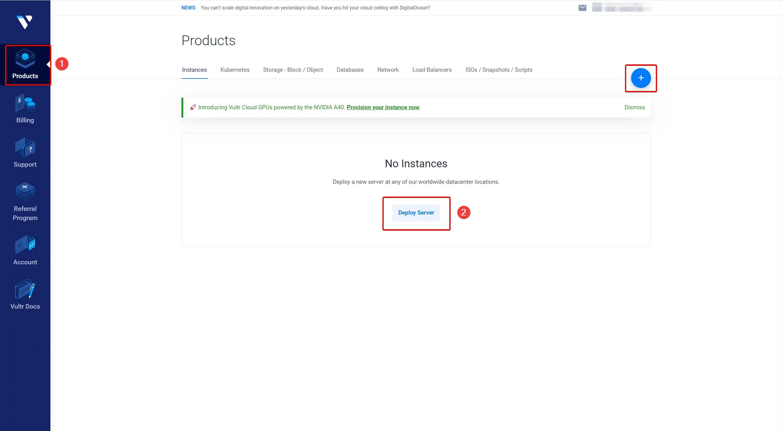This screenshot has width=782, height=431.
Task: Open the mail envelope notifications icon
Action: (x=582, y=8)
